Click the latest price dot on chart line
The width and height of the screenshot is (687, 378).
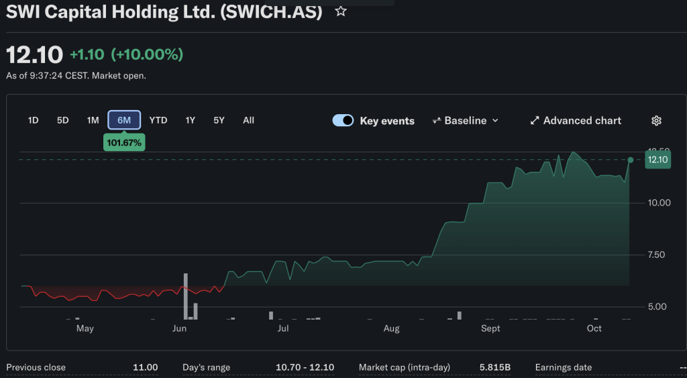(631, 160)
